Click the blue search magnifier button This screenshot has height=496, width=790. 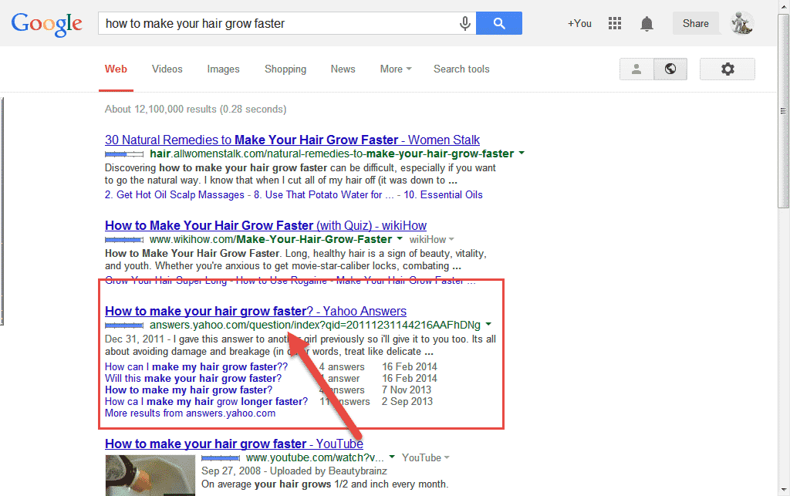[x=499, y=23]
